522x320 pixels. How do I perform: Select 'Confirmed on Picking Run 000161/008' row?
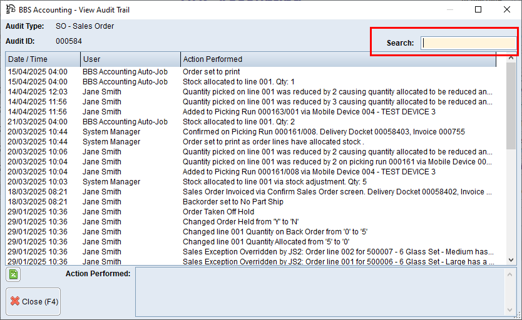250,132
